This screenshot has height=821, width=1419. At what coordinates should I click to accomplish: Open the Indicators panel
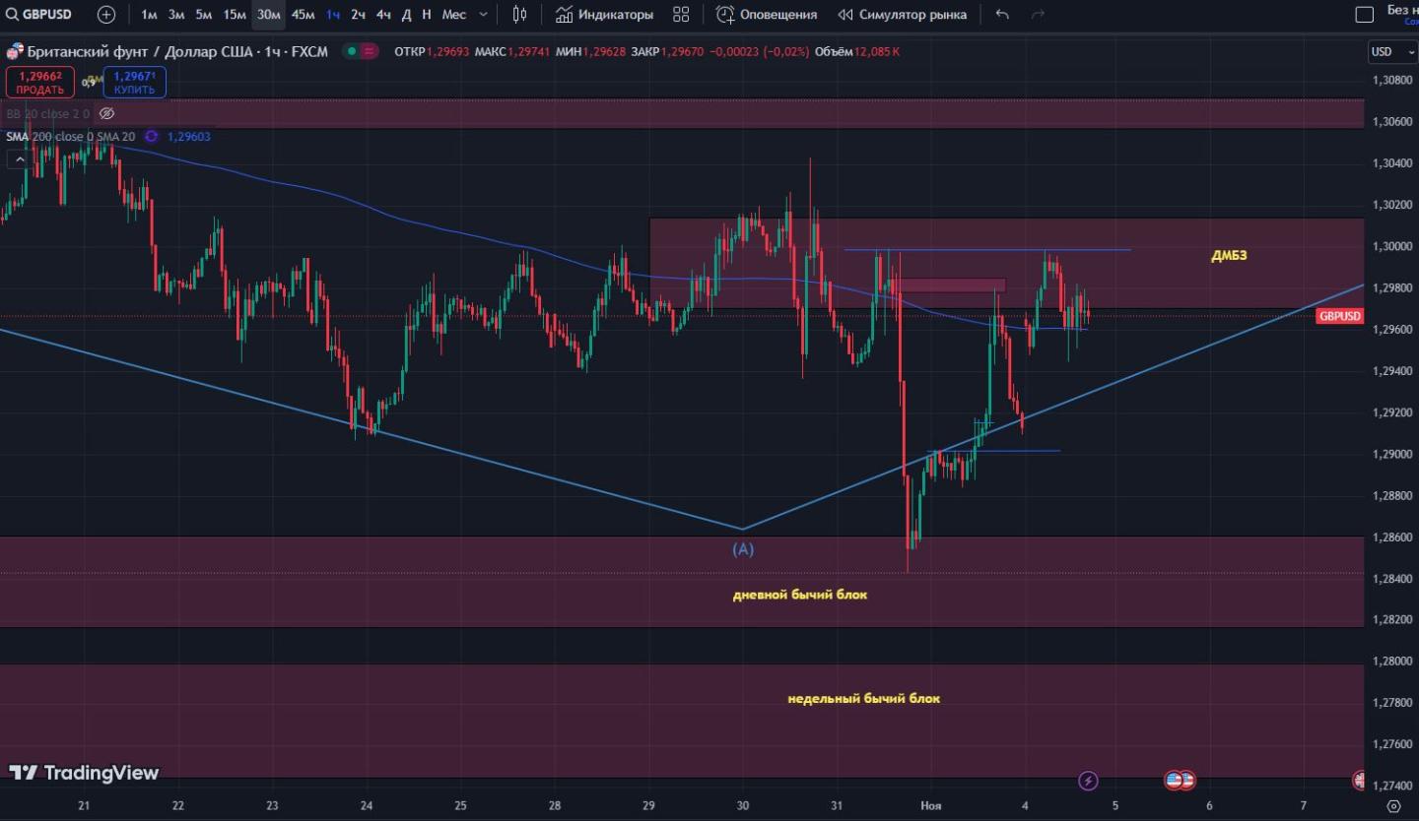(604, 15)
